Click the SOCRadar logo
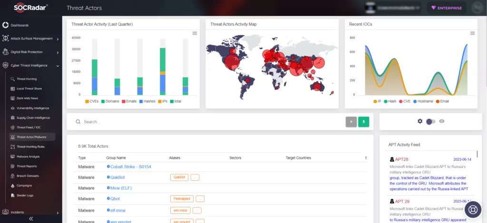This screenshot has width=487, height=223. pyautogui.click(x=31, y=8)
